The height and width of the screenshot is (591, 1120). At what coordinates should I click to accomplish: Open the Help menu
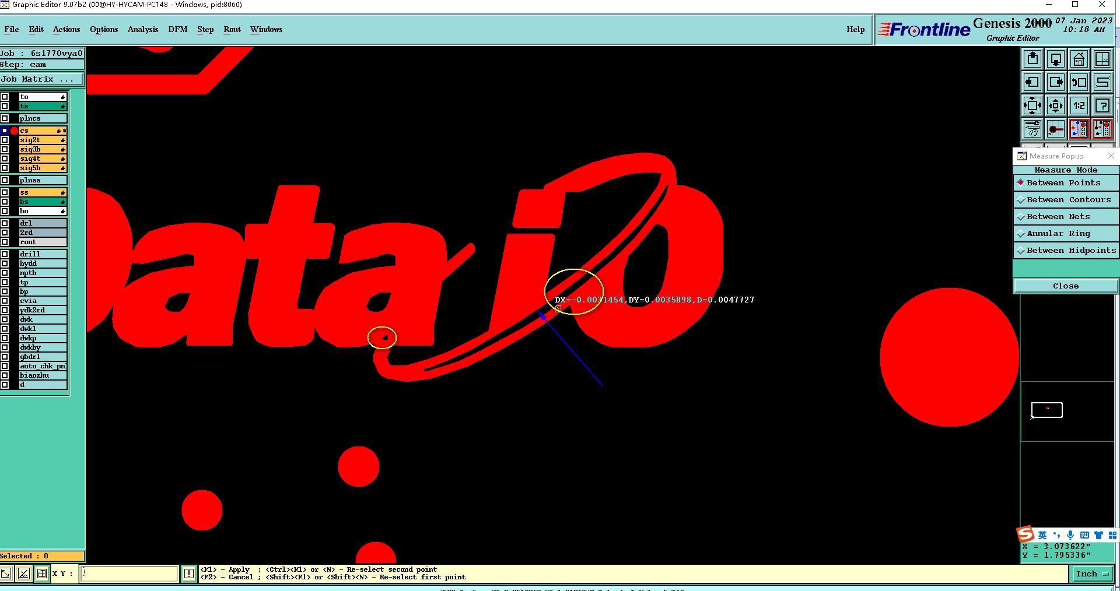point(856,30)
